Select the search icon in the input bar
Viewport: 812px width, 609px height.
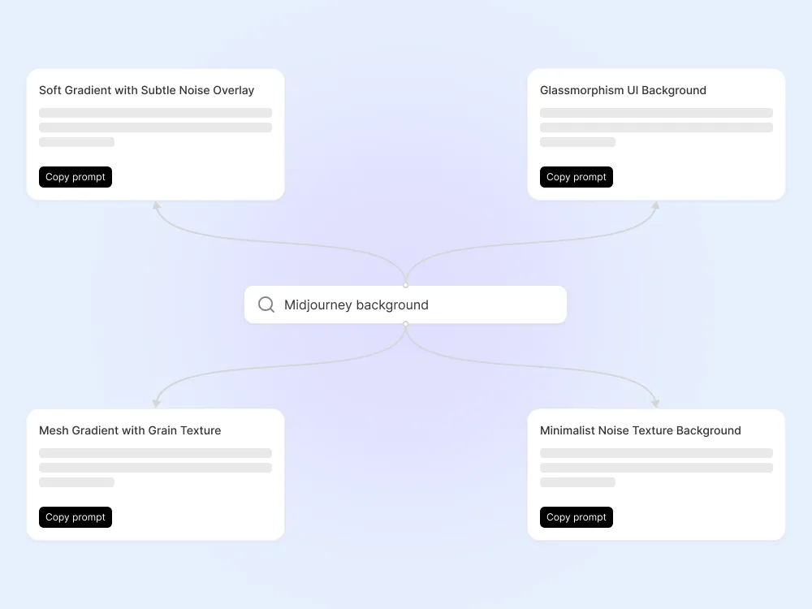(266, 304)
